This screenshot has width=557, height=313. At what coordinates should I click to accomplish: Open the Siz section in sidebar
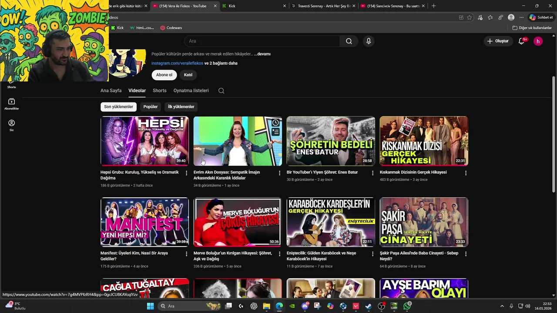tap(11, 126)
